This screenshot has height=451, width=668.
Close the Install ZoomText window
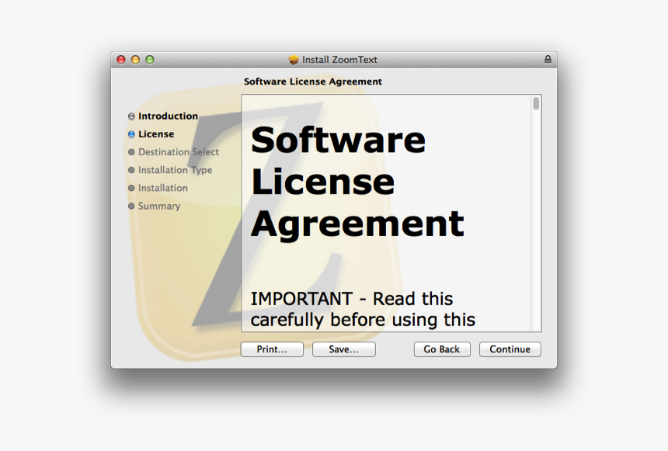(121, 60)
